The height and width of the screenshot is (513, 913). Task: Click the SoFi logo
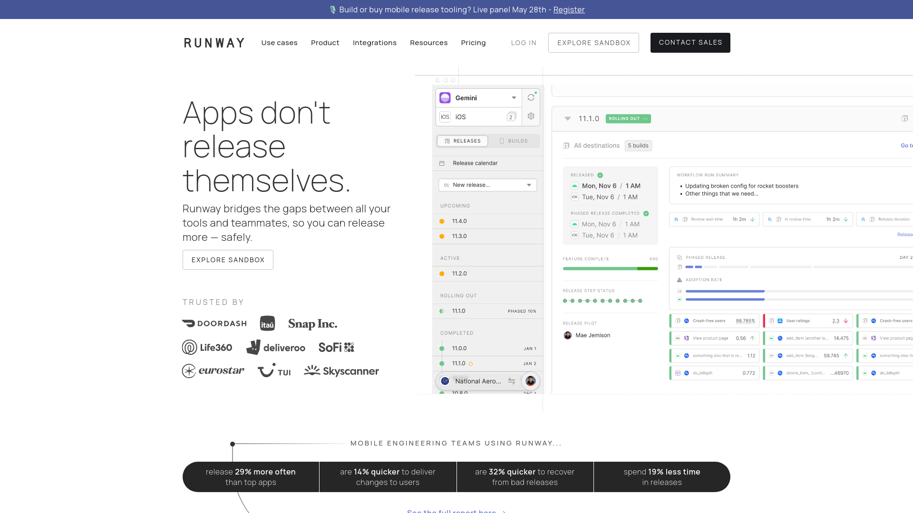(336, 347)
